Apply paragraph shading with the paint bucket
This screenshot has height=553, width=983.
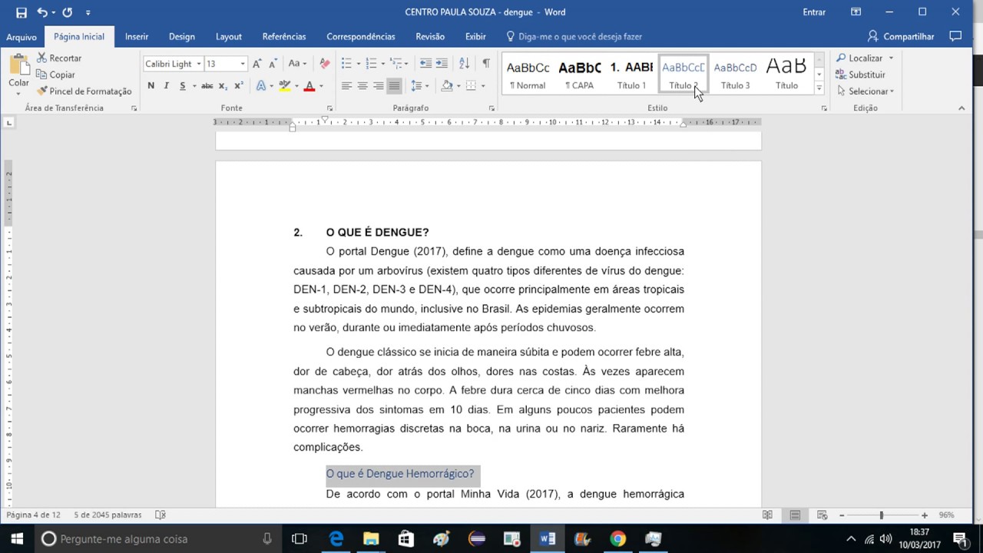[447, 86]
